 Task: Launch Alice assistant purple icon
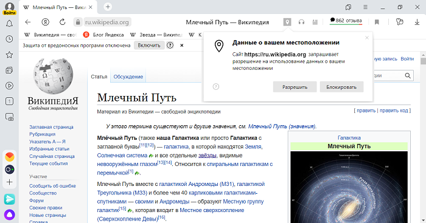10,214
